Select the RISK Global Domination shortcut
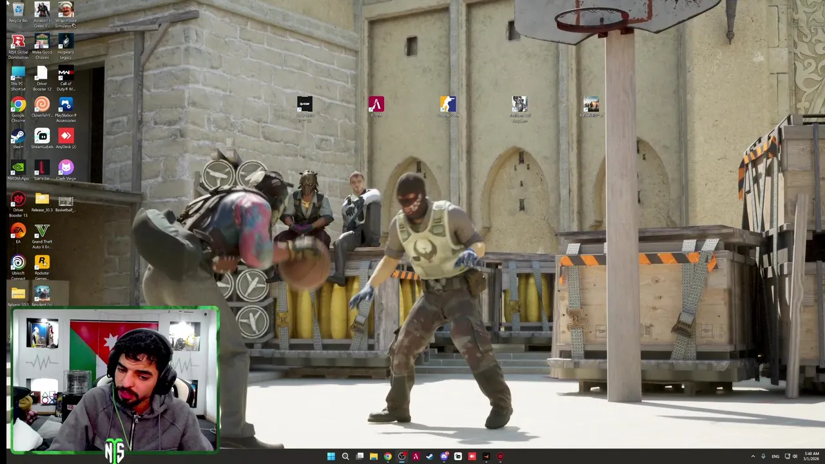Image resolution: width=825 pixels, height=464 pixels. [18, 46]
